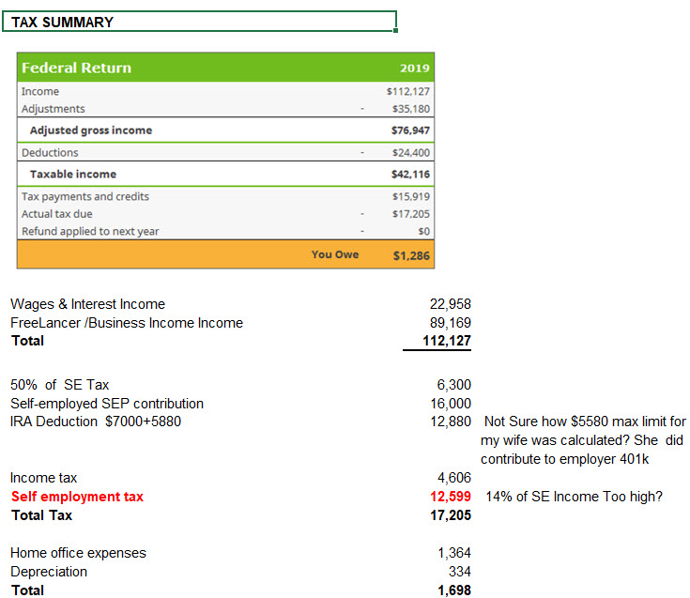Viewport: 690px width, 598px height.
Task: Select the TAX SUMMARY title cell
Action: (x=199, y=22)
